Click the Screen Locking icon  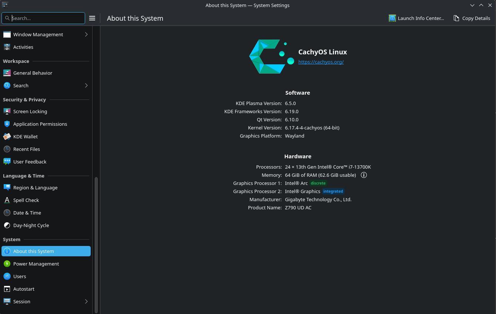click(7, 111)
